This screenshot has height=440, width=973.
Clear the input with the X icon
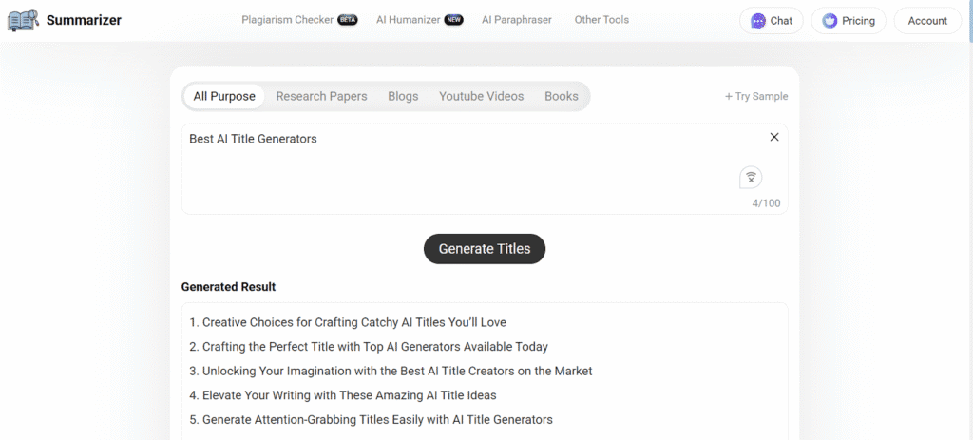click(774, 137)
